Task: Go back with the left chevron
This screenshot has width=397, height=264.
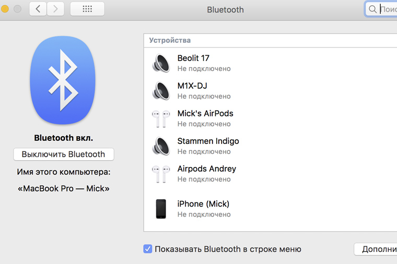Action: [x=38, y=9]
